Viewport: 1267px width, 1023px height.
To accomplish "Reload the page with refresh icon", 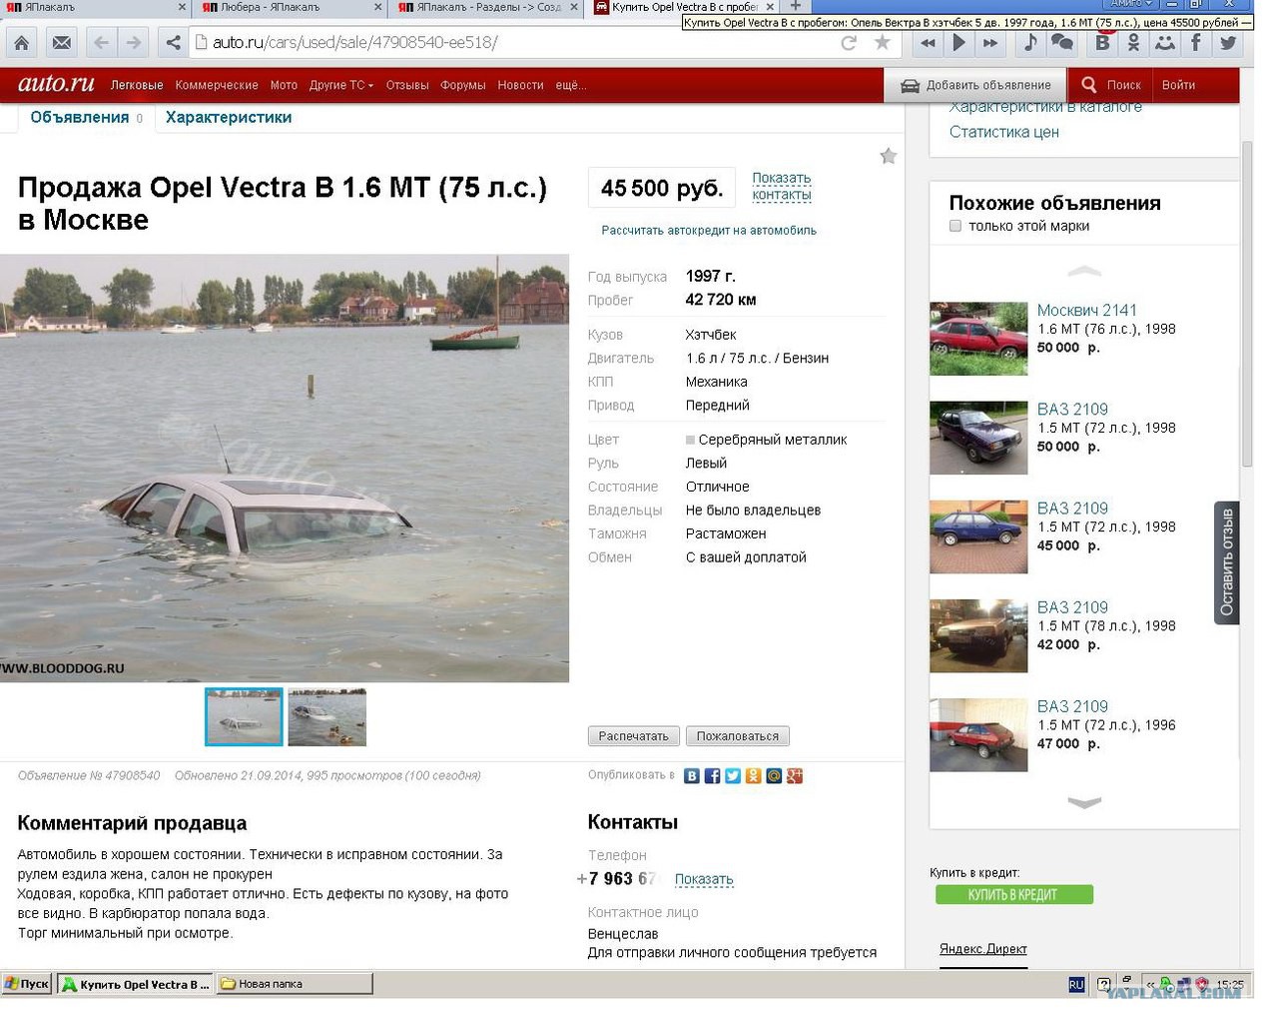I will (849, 43).
